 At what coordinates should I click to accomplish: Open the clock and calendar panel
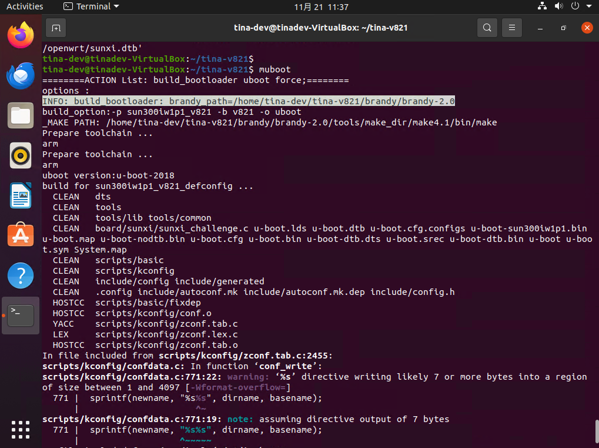coord(321,6)
